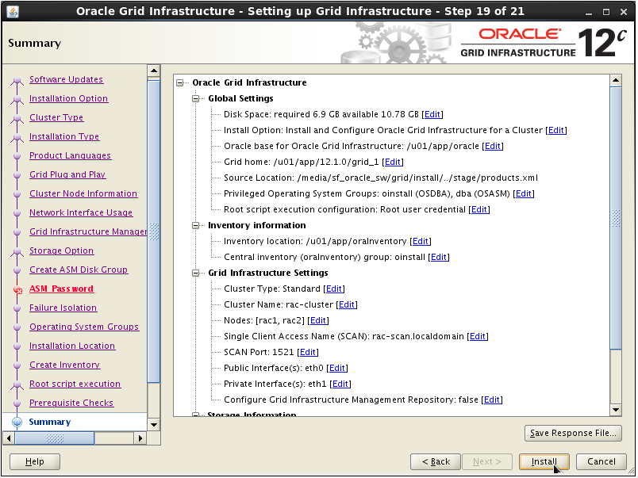The height and width of the screenshot is (478, 638).
Task: Edit the Private Interface eth1
Action: 340,384
